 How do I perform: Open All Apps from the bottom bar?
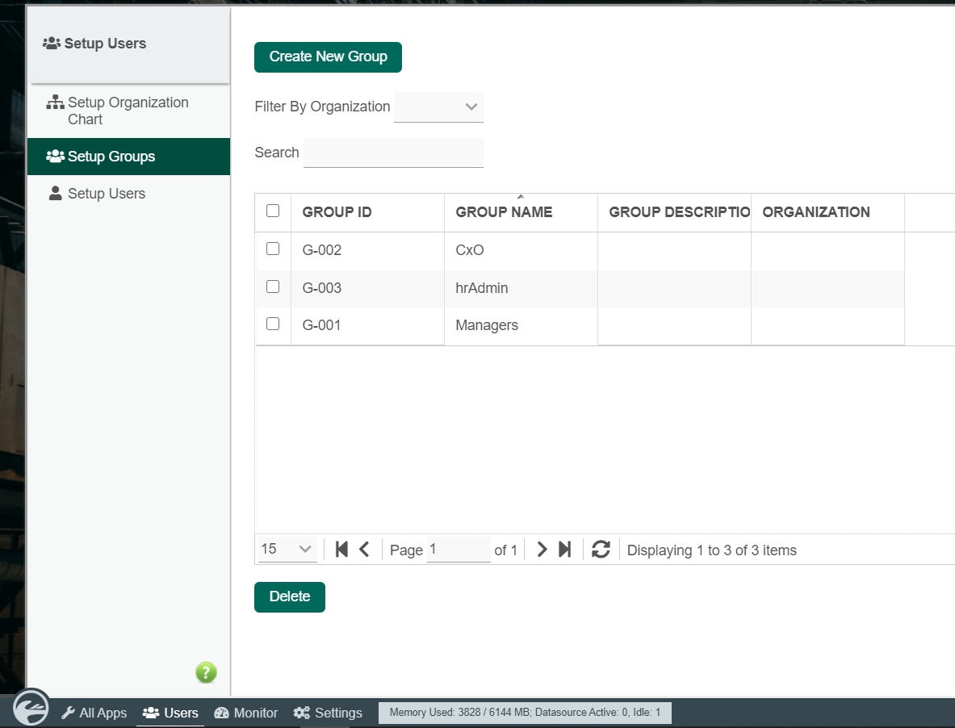(x=94, y=713)
